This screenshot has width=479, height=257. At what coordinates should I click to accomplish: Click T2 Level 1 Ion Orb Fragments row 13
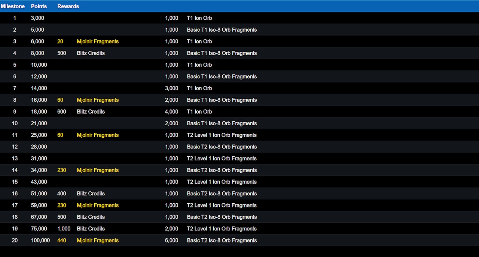pos(222,159)
